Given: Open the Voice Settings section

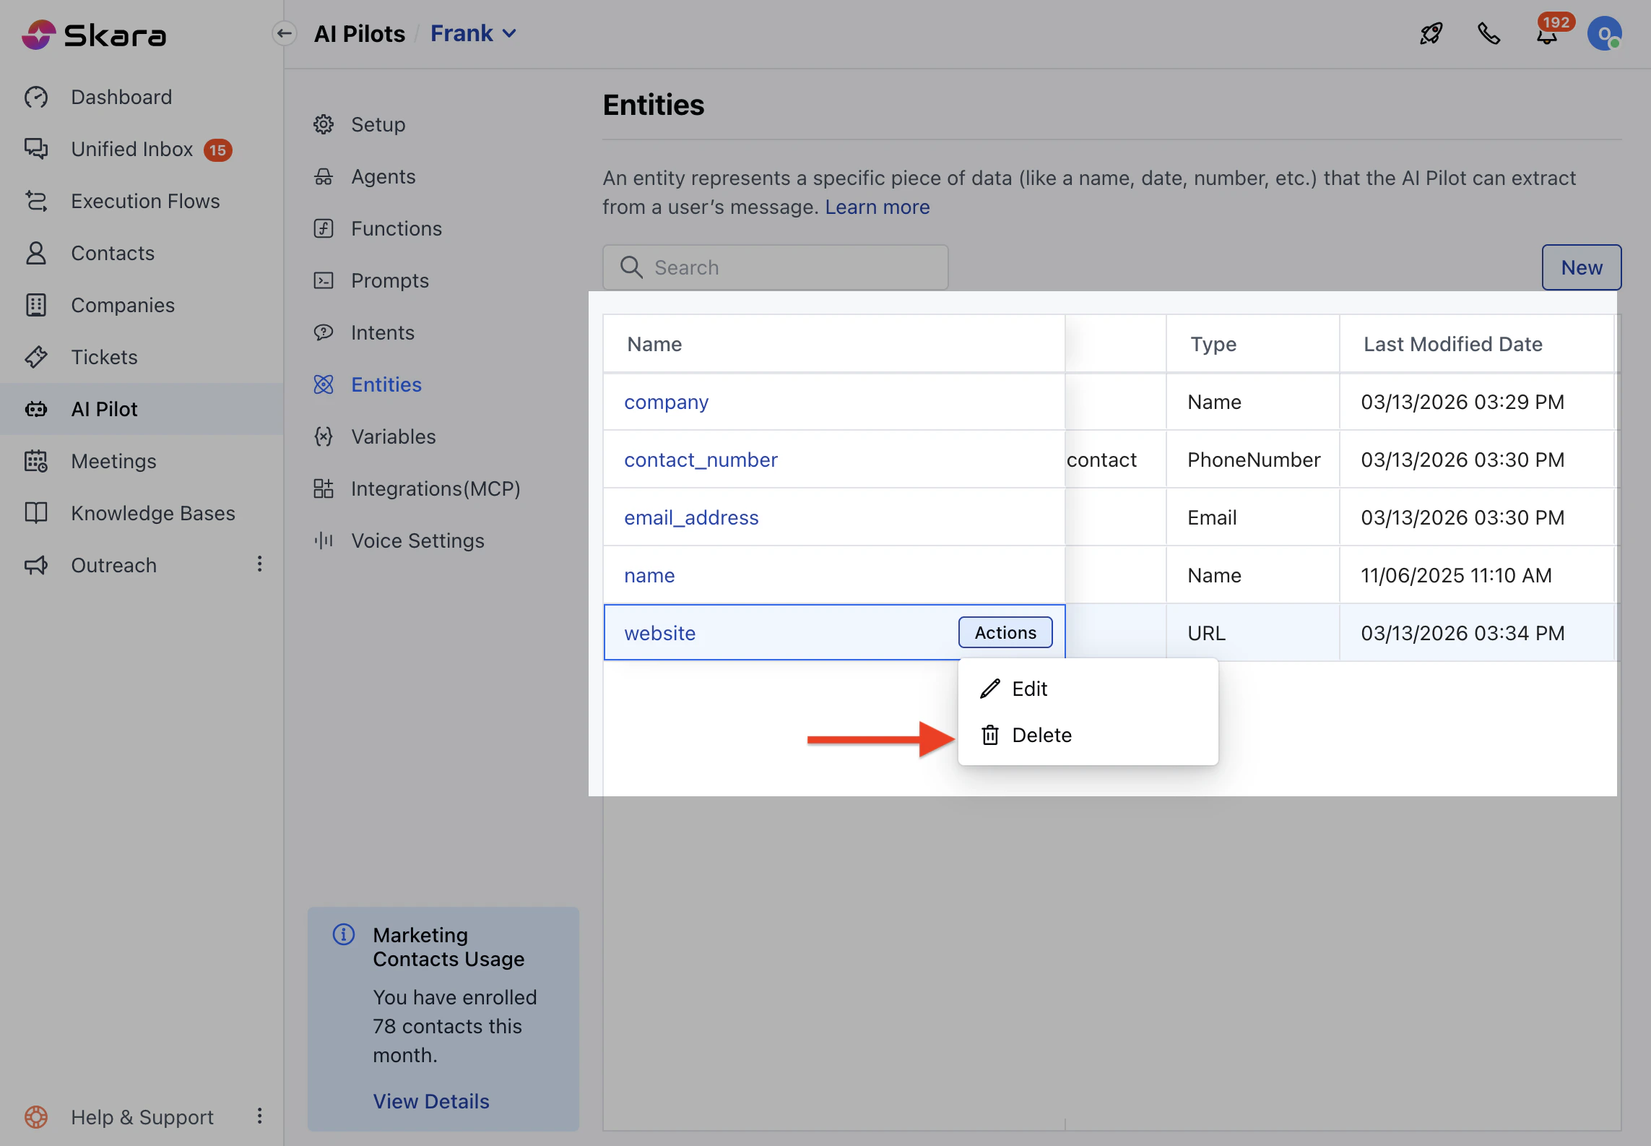Looking at the screenshot, I should coord(417,540).
